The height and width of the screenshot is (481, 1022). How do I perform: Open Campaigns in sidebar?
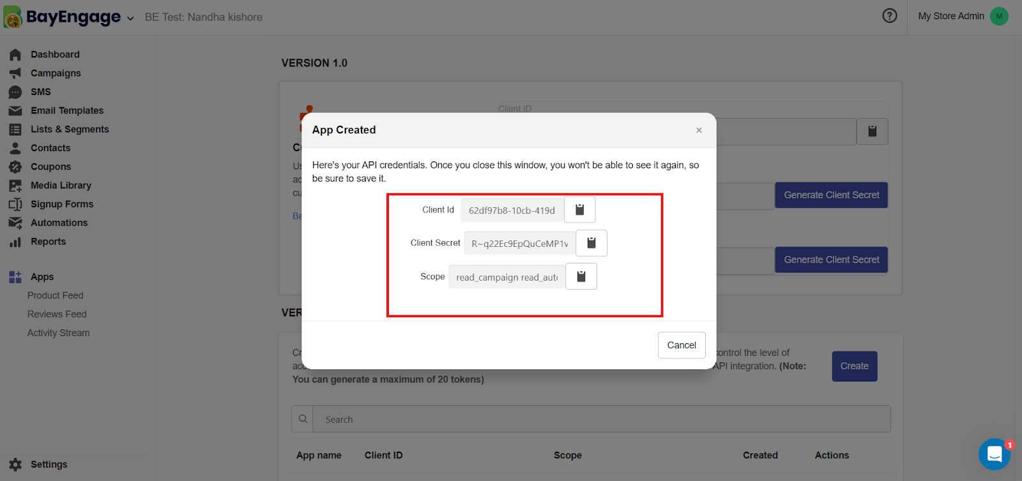(56, 73)
